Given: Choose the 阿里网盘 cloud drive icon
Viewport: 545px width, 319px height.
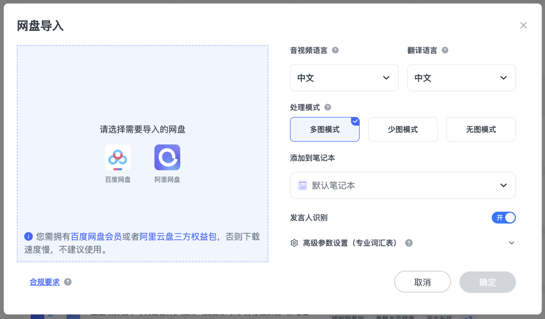Looking at the screenshot, I should point(167,157).
